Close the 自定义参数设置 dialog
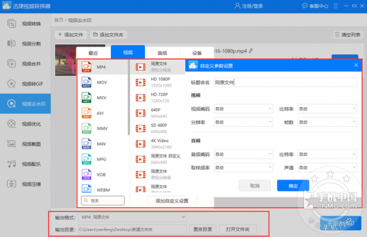Screen dimensions: 367x237 tap(356, 65)
